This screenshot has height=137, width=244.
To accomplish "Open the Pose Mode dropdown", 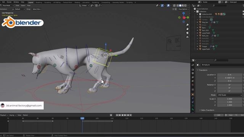I will point(7,5).
